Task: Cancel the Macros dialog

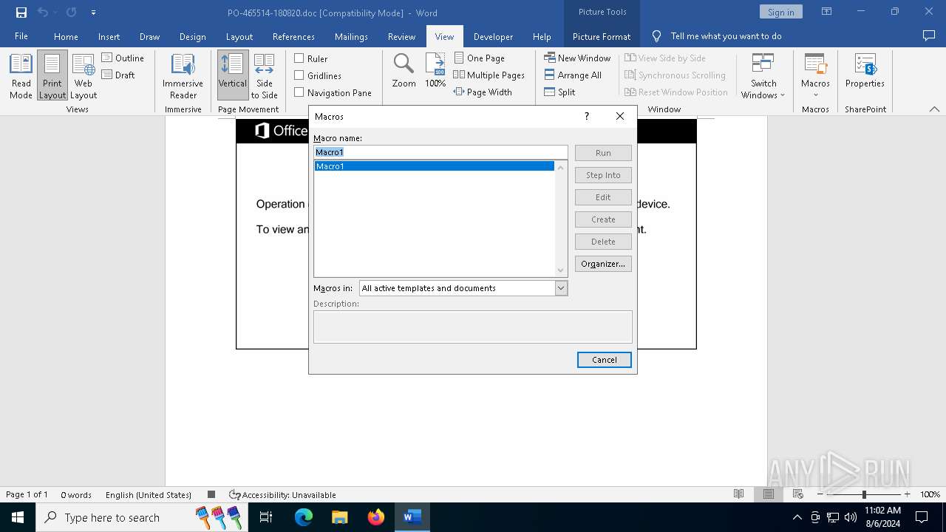Action: [x=604, y=360]
